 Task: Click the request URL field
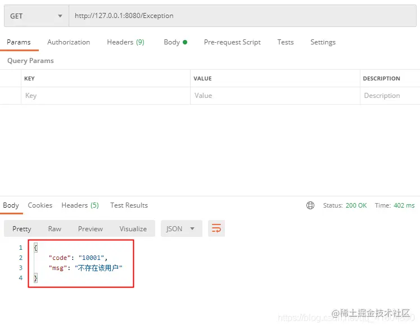(242, 16)
